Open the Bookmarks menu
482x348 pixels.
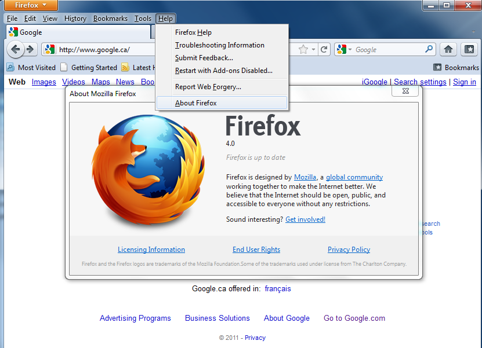click(x=110, y=19)
